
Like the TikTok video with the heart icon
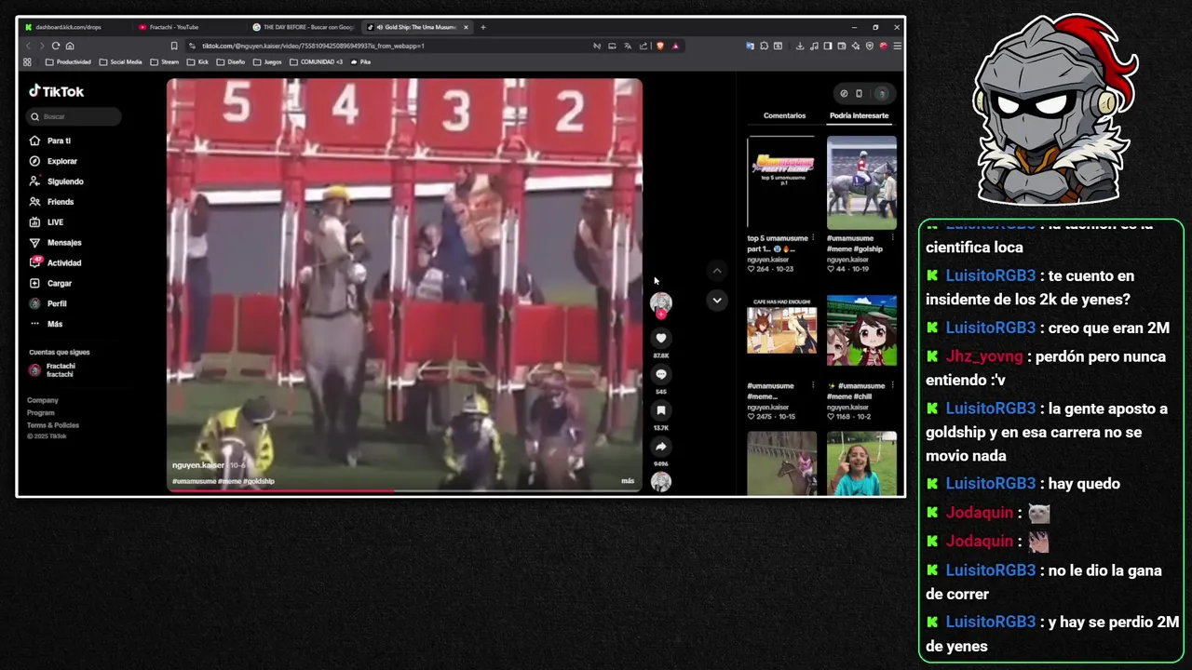click(661, 339)
